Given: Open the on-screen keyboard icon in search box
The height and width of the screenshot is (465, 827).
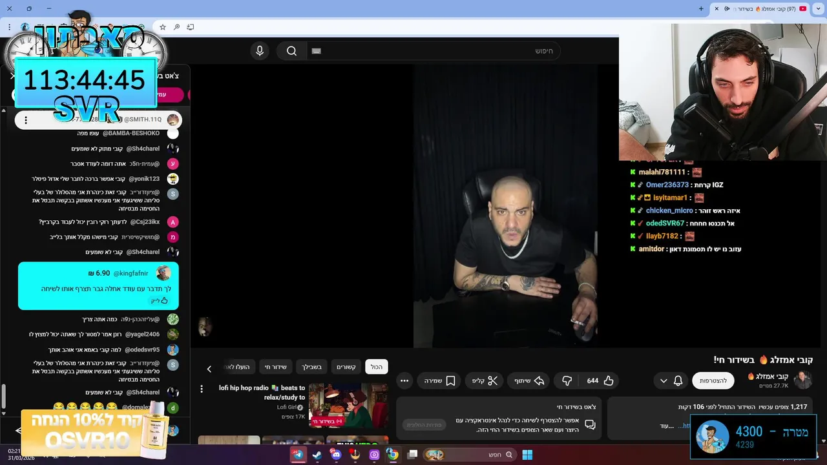Looking at the screenshot, I should pos(316,51).
